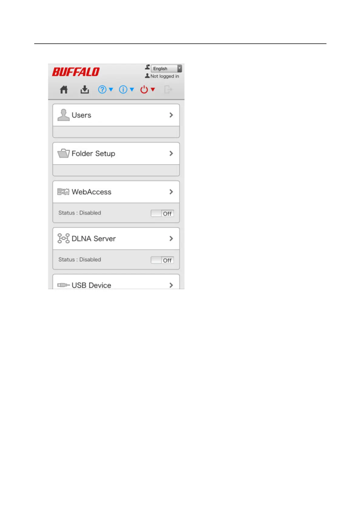The width and height of the screenshot is (361, 511).
Task: Click the Not logged in status
Action: coord(162,76)
